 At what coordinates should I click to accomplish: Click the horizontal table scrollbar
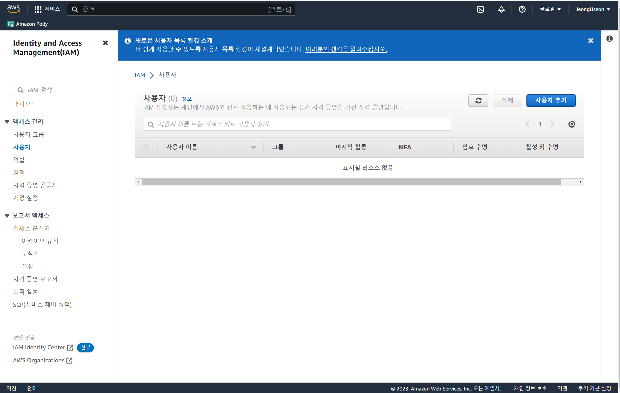[x=351, y=182]
